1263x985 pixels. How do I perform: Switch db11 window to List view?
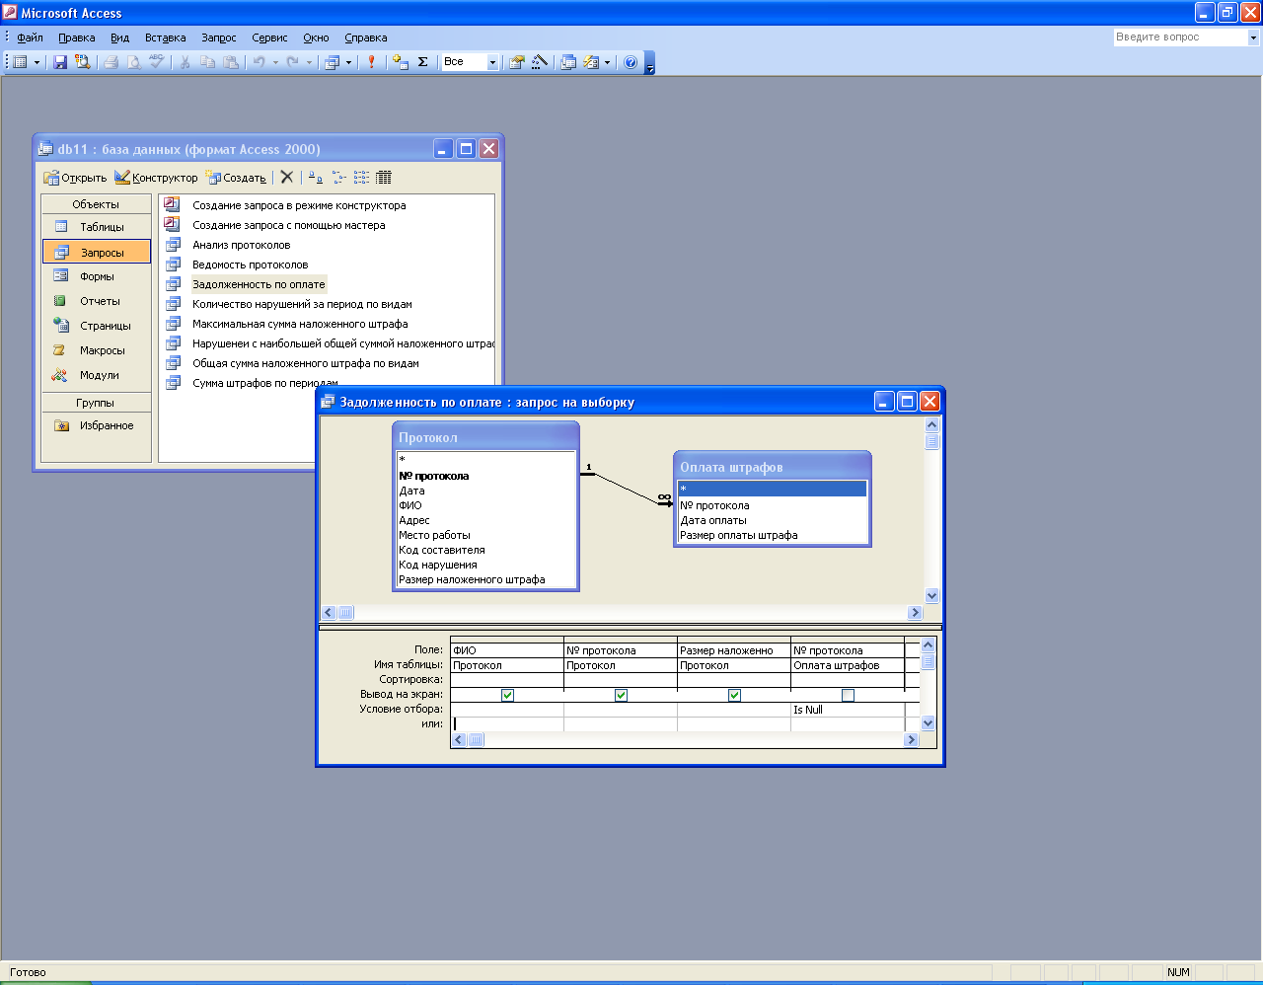[361, 178]
